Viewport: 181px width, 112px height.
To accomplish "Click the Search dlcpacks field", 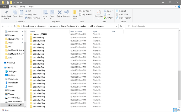I will (x=152, y=26).
